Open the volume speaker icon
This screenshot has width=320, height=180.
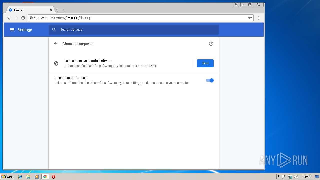(296, 177)
